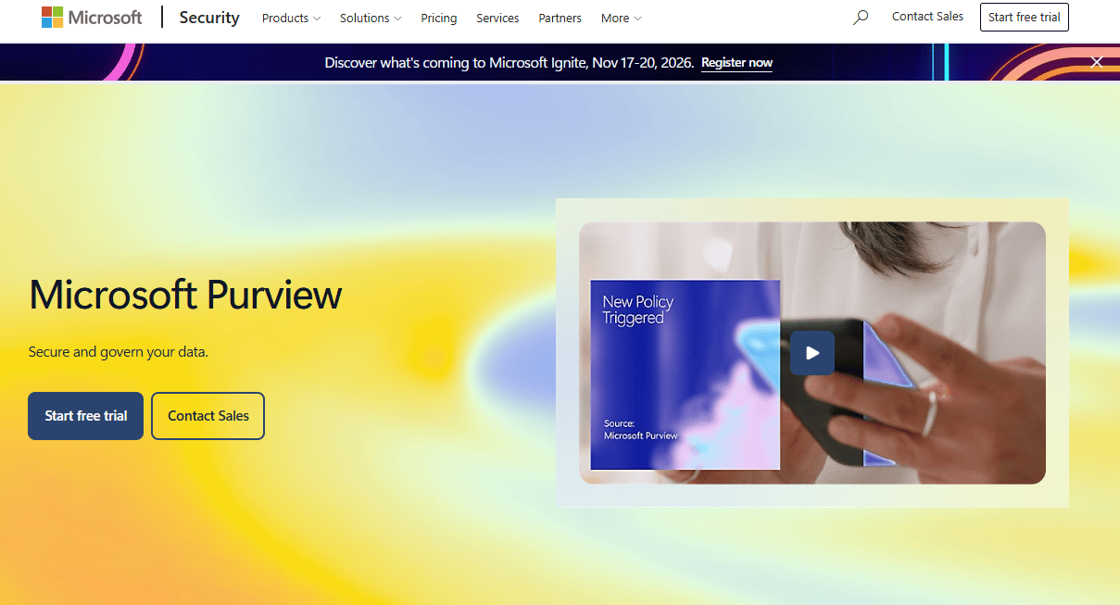This screenshot has width=1120, height=605.
Task: Click the Microsoft logo
Action: [x=92, y=18]
